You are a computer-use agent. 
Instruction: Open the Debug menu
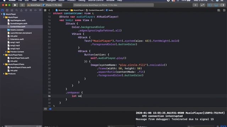coord(82,1)
